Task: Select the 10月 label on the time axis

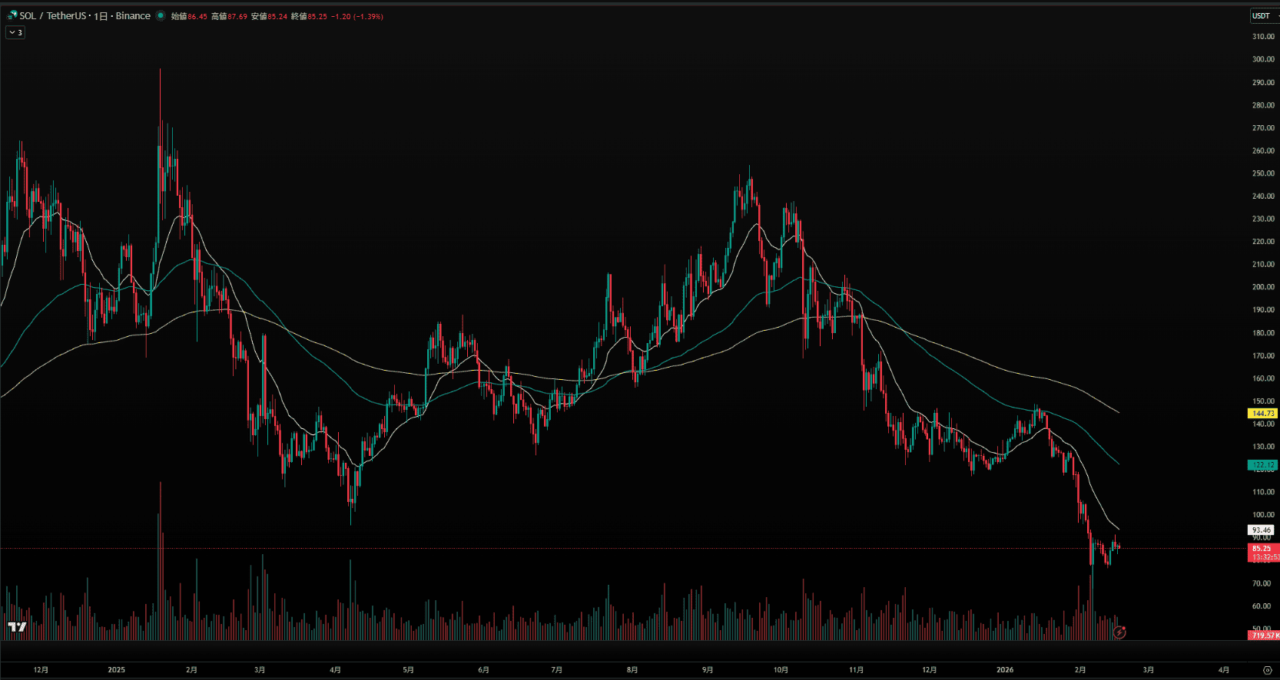Action: pos(781,670)
